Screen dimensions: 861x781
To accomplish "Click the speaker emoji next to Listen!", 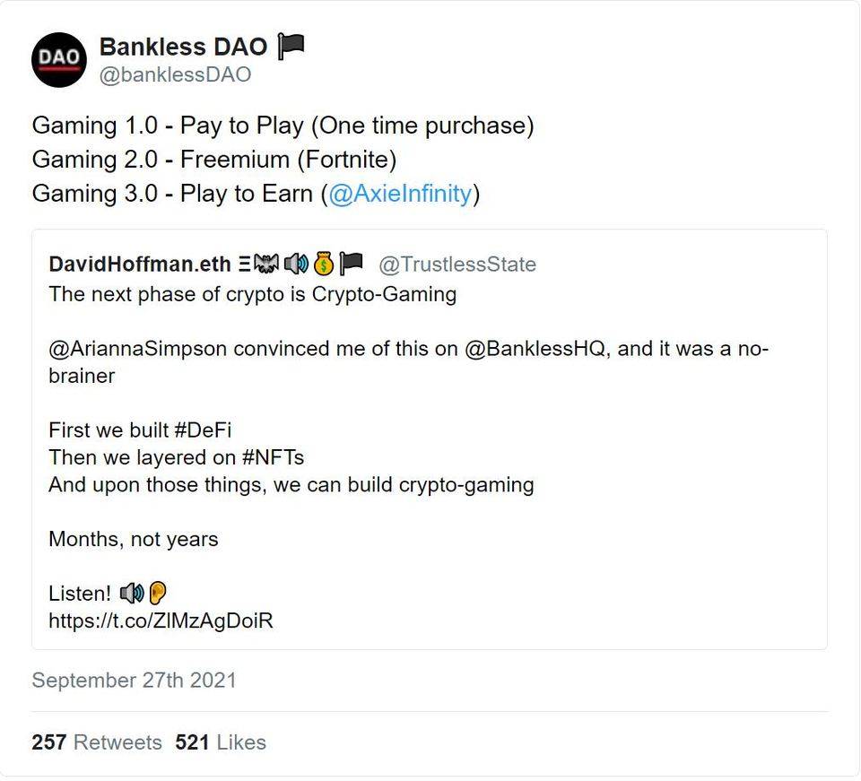I will point(132,594).
